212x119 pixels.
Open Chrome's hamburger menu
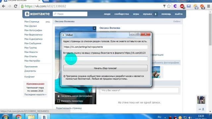(209, 6)
